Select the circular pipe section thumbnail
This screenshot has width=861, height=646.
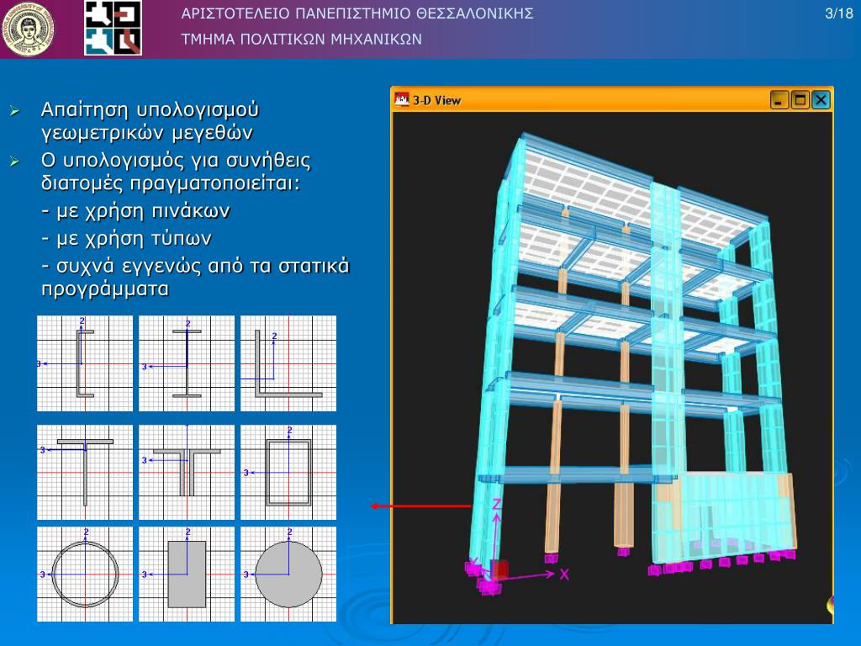(x=85, y=575)
